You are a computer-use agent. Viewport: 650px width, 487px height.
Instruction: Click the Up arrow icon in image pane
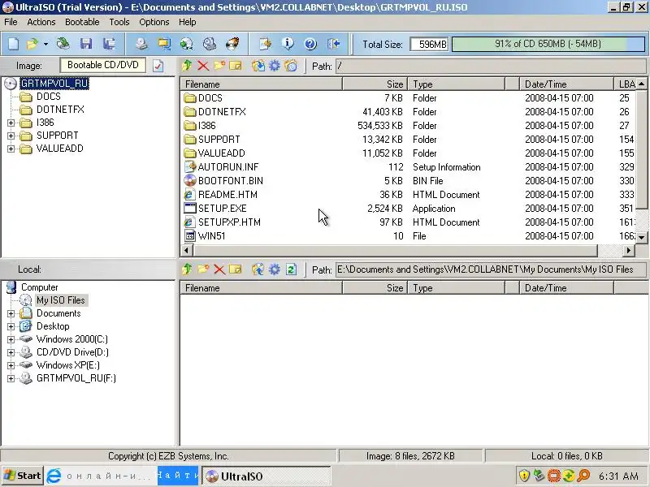point(187,66)
